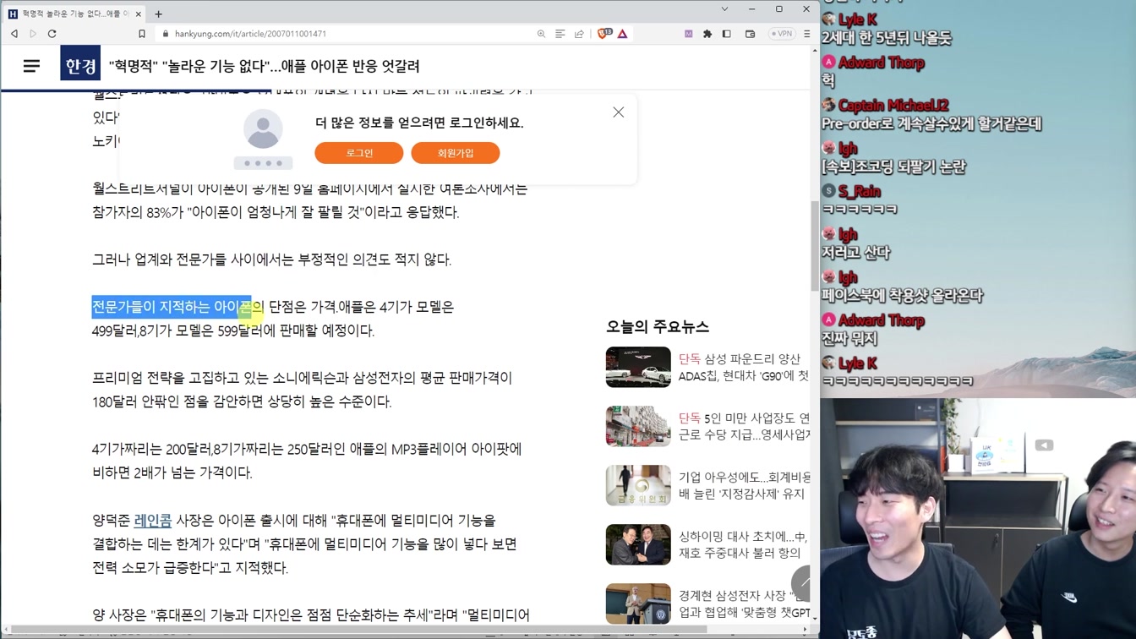Click the paragraph starting 프리미엄 전략을 고집하고
Viewport: 1136px width, 639px height.
(x=302, y=390)
